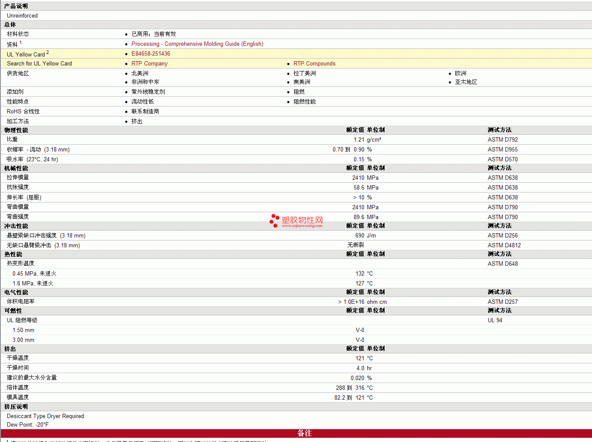Image resolution: width=592 pixels, height=442 pixels.
Task: Click the 'Unreinforced' product description text
Action: (x=22, y=16)
